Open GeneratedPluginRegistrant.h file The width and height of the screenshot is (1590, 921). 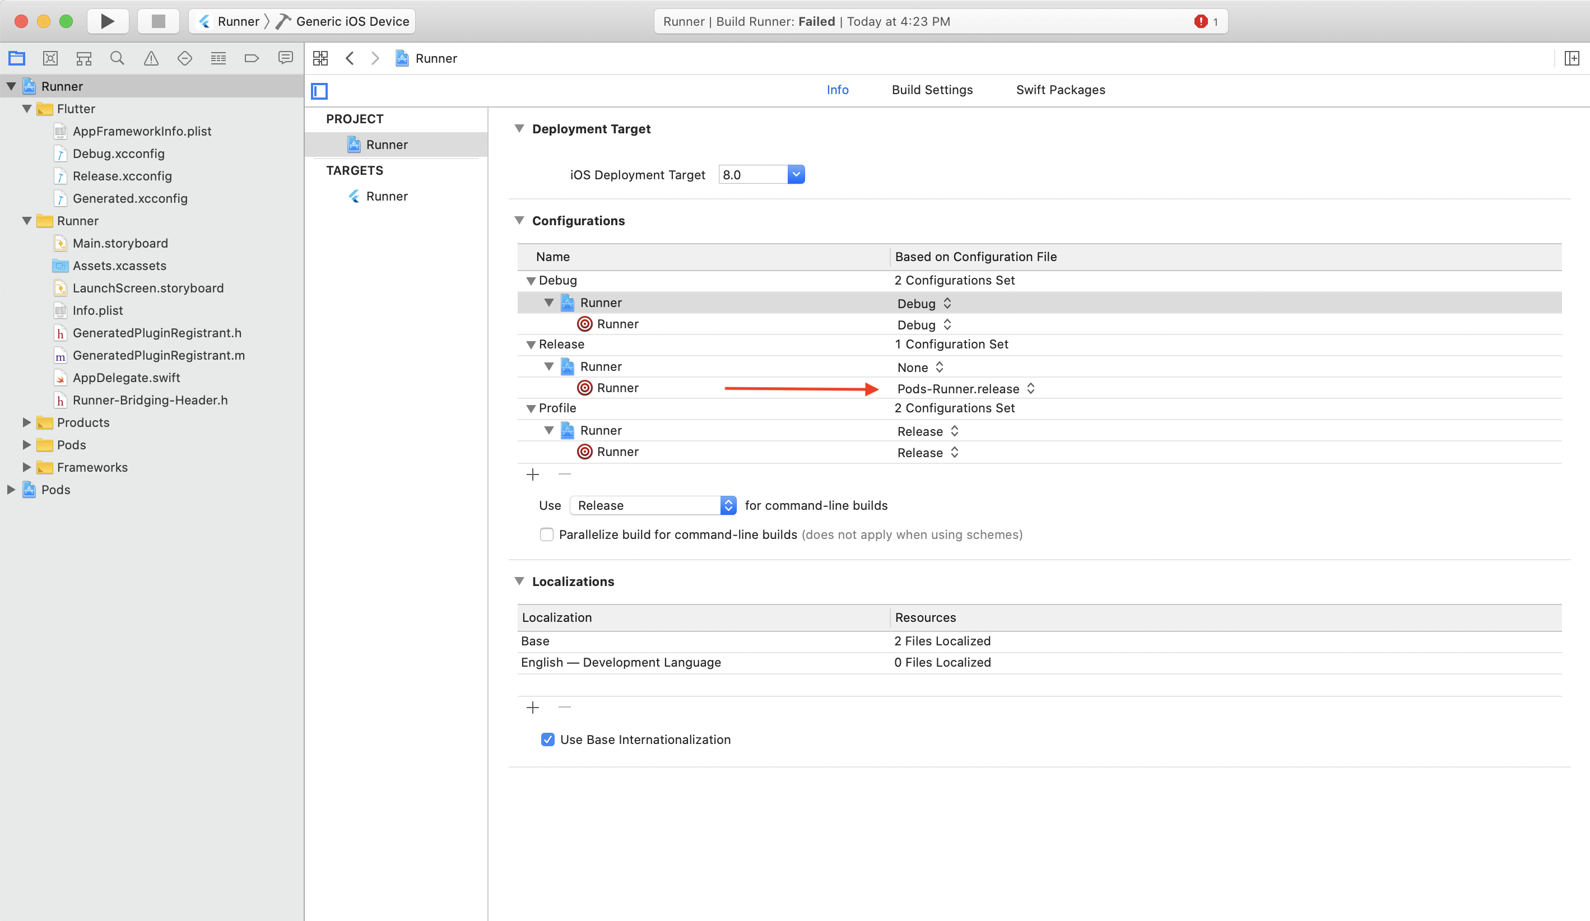coord(156,332)
